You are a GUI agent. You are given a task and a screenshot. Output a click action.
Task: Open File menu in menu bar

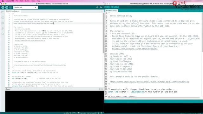coord(17,1)
